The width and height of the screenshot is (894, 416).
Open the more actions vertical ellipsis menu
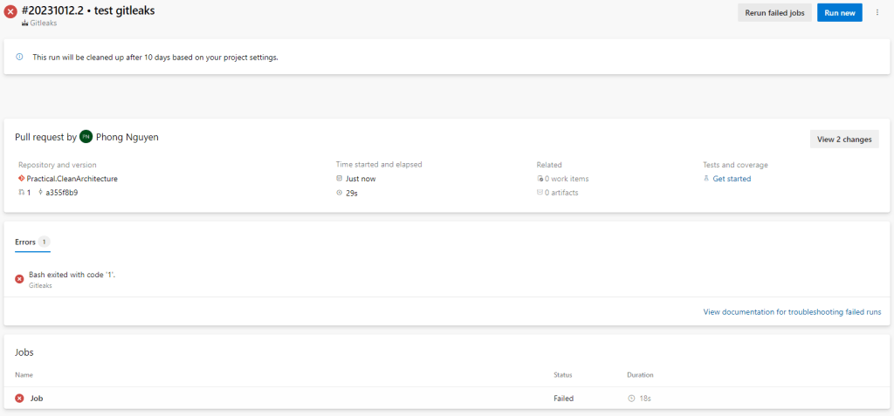[877, 12]
